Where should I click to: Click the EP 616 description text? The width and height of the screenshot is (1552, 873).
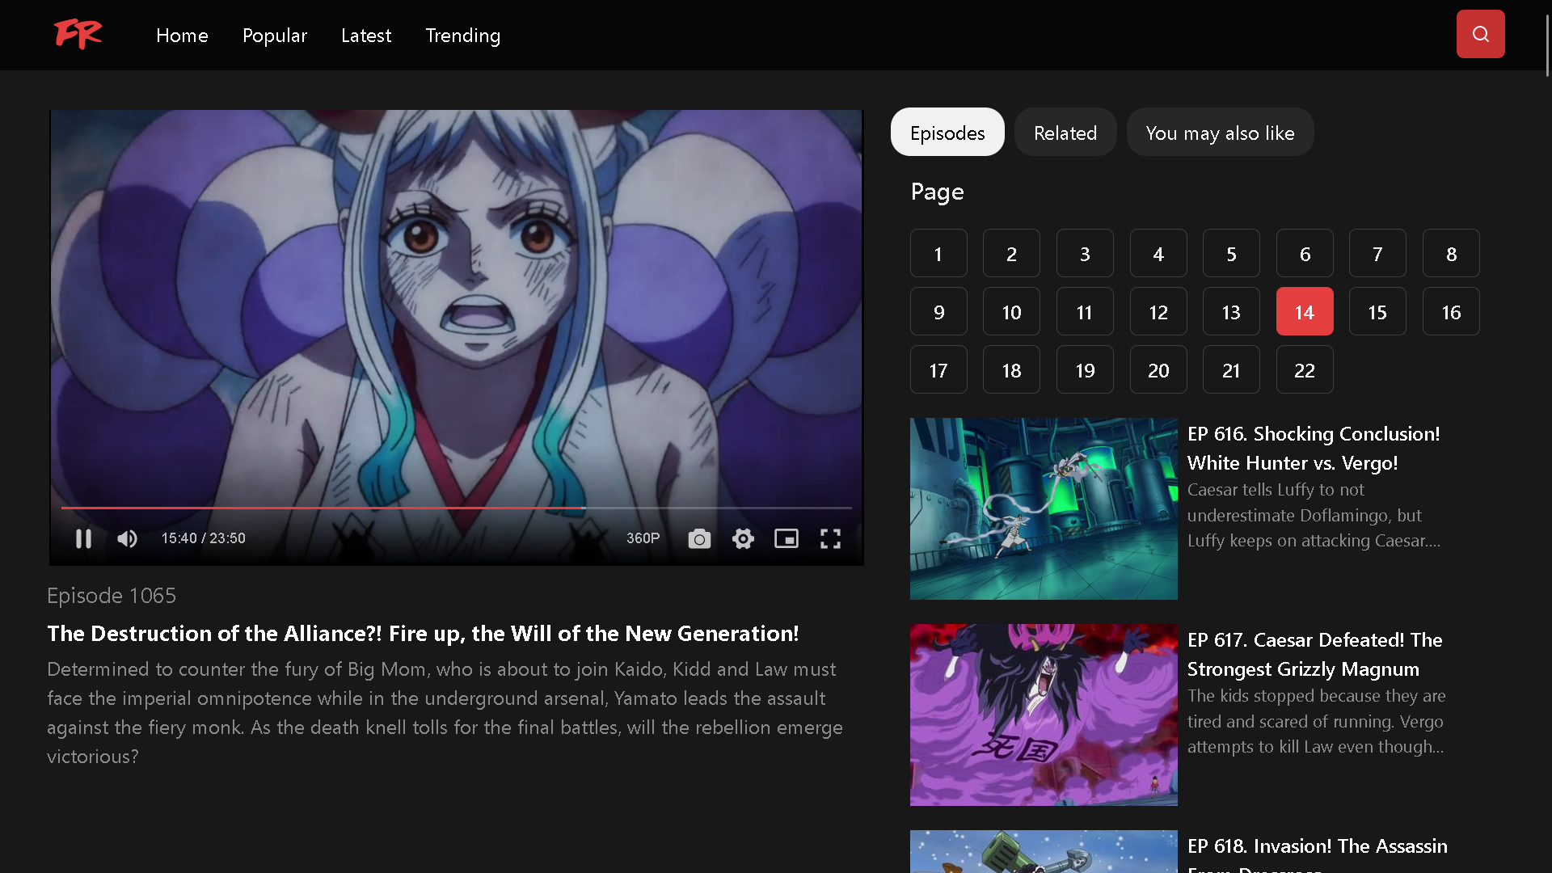point(1314,515)
